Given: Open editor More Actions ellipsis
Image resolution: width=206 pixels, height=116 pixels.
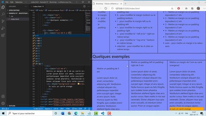Looking at the screenshot, I should click(x=89, y=6).
